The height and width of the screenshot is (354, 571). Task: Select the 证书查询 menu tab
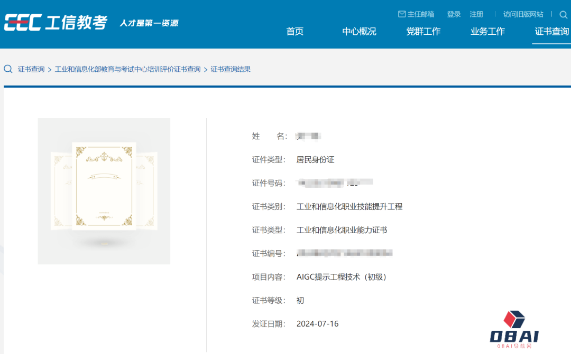(551, 32)
